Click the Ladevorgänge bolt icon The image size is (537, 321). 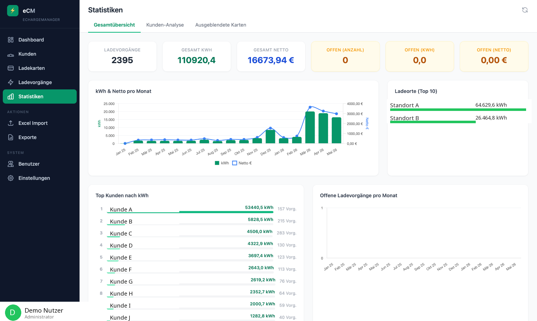tap(11, 82)
